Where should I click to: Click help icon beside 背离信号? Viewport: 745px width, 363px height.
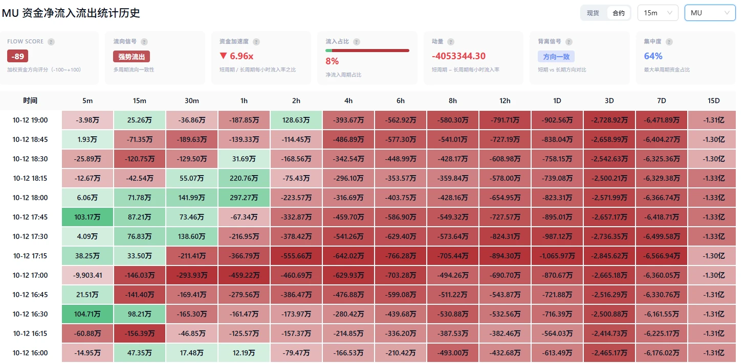(x=569, y=42)
